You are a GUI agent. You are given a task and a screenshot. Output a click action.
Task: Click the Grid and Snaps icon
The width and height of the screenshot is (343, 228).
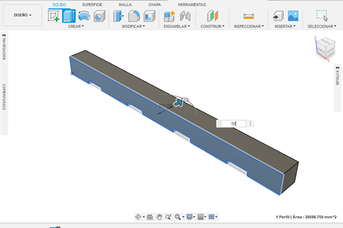pos(200,217)
